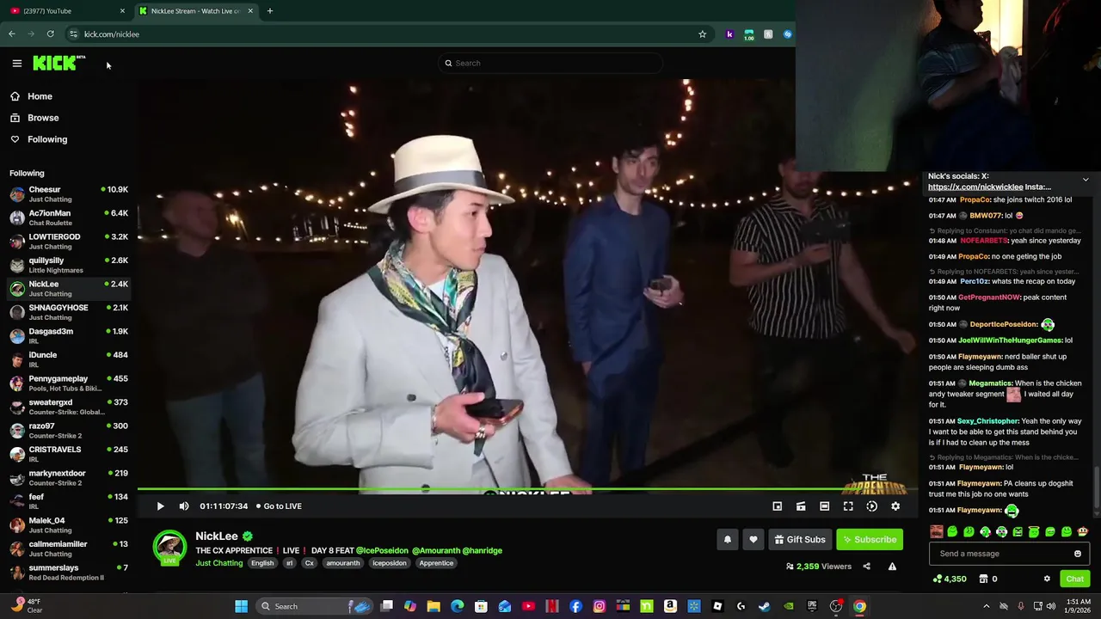Bookmark page with star icon
Viewport: 1101px width, 619px height.
pyautogui.click(x=703, y=34)
